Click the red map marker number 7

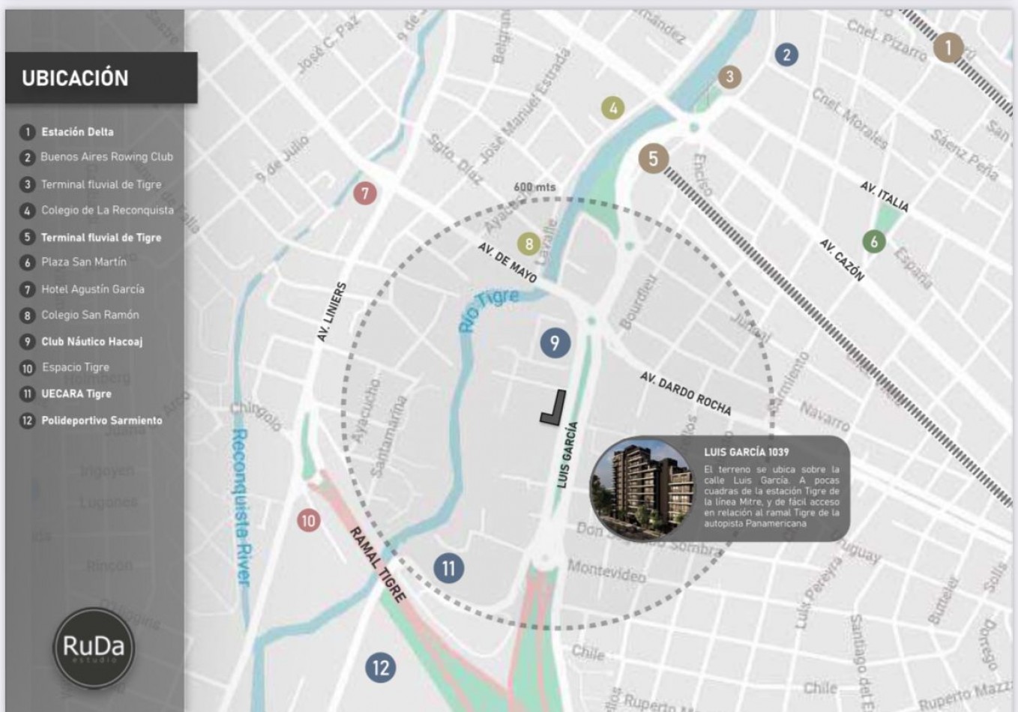pos(365,193)
